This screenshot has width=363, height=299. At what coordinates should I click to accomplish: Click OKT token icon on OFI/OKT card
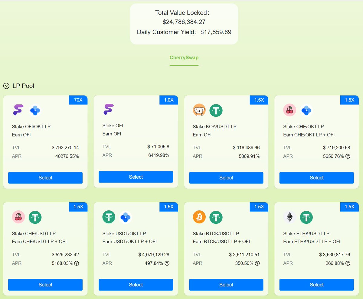coord(35,110)
